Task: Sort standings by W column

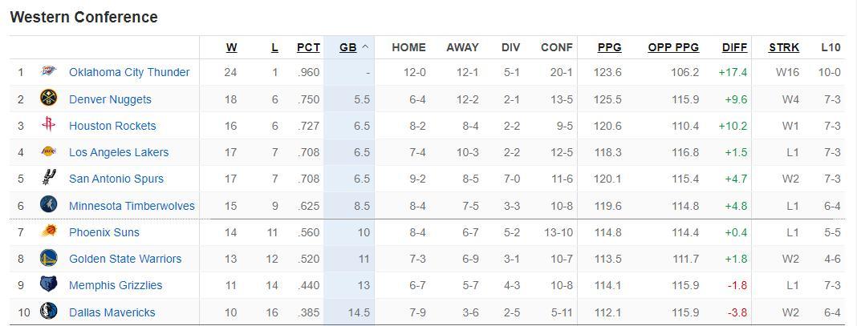Action: 231,47
